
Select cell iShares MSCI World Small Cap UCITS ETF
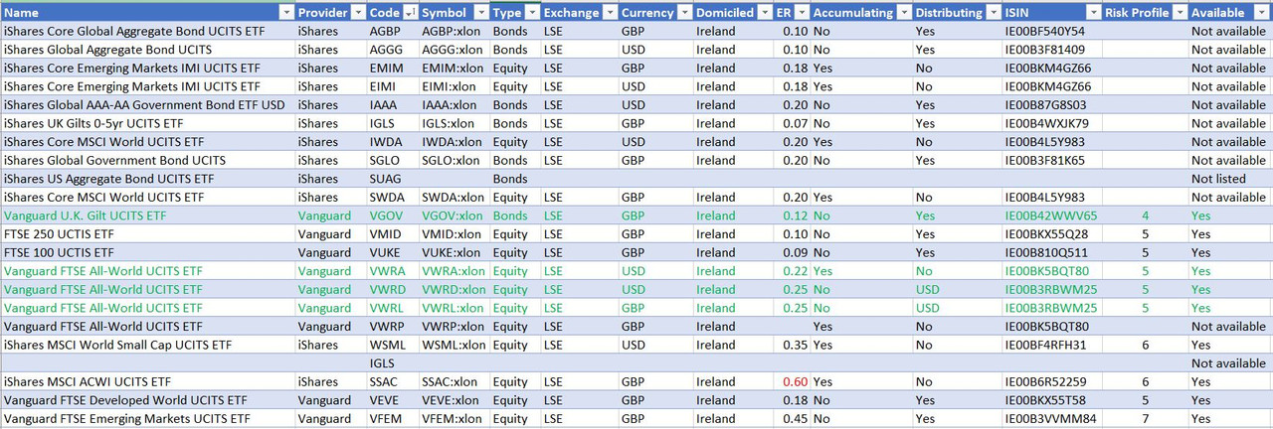click(x=148, y=345)
